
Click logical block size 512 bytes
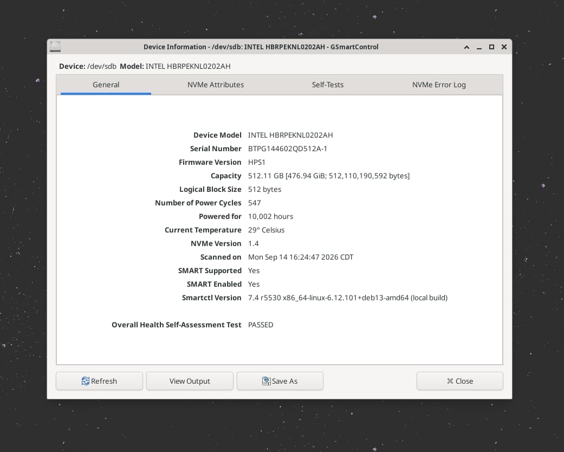[x=264, y=189]
